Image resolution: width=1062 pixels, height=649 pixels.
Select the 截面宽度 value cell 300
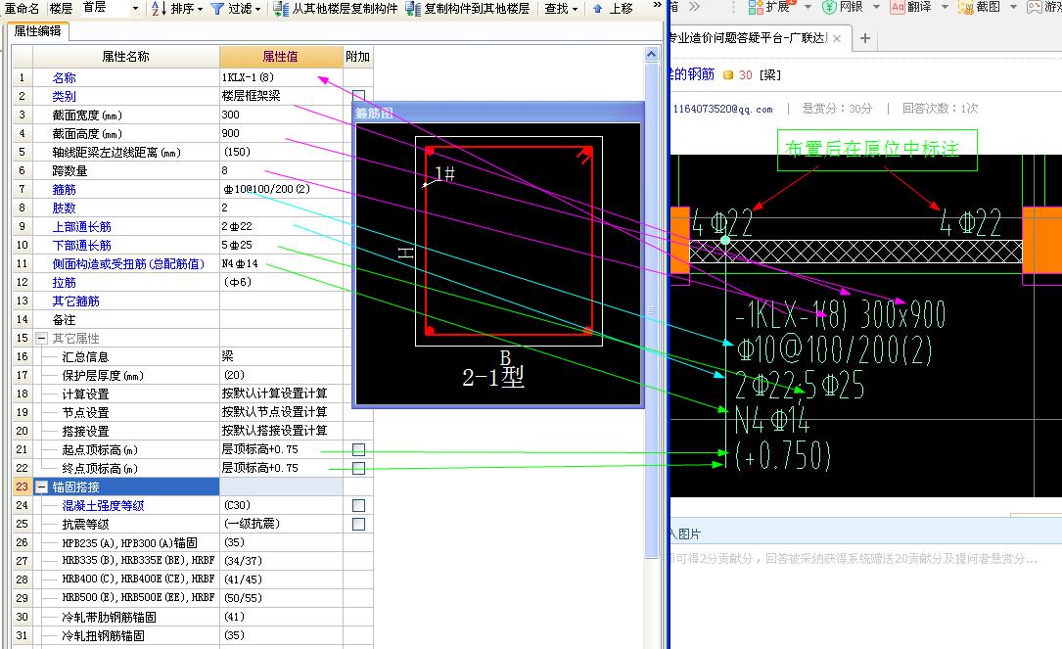281,115
